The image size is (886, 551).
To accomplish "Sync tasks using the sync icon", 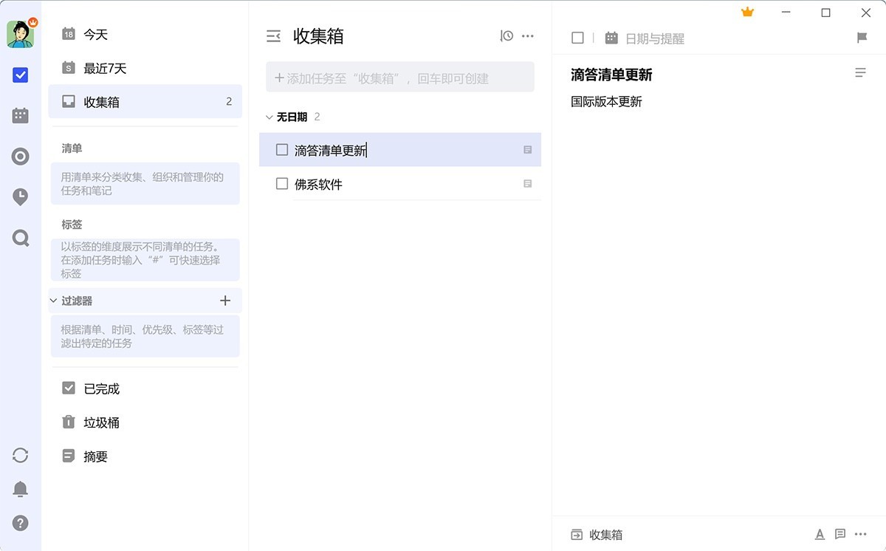I will (x=21, y=456).
